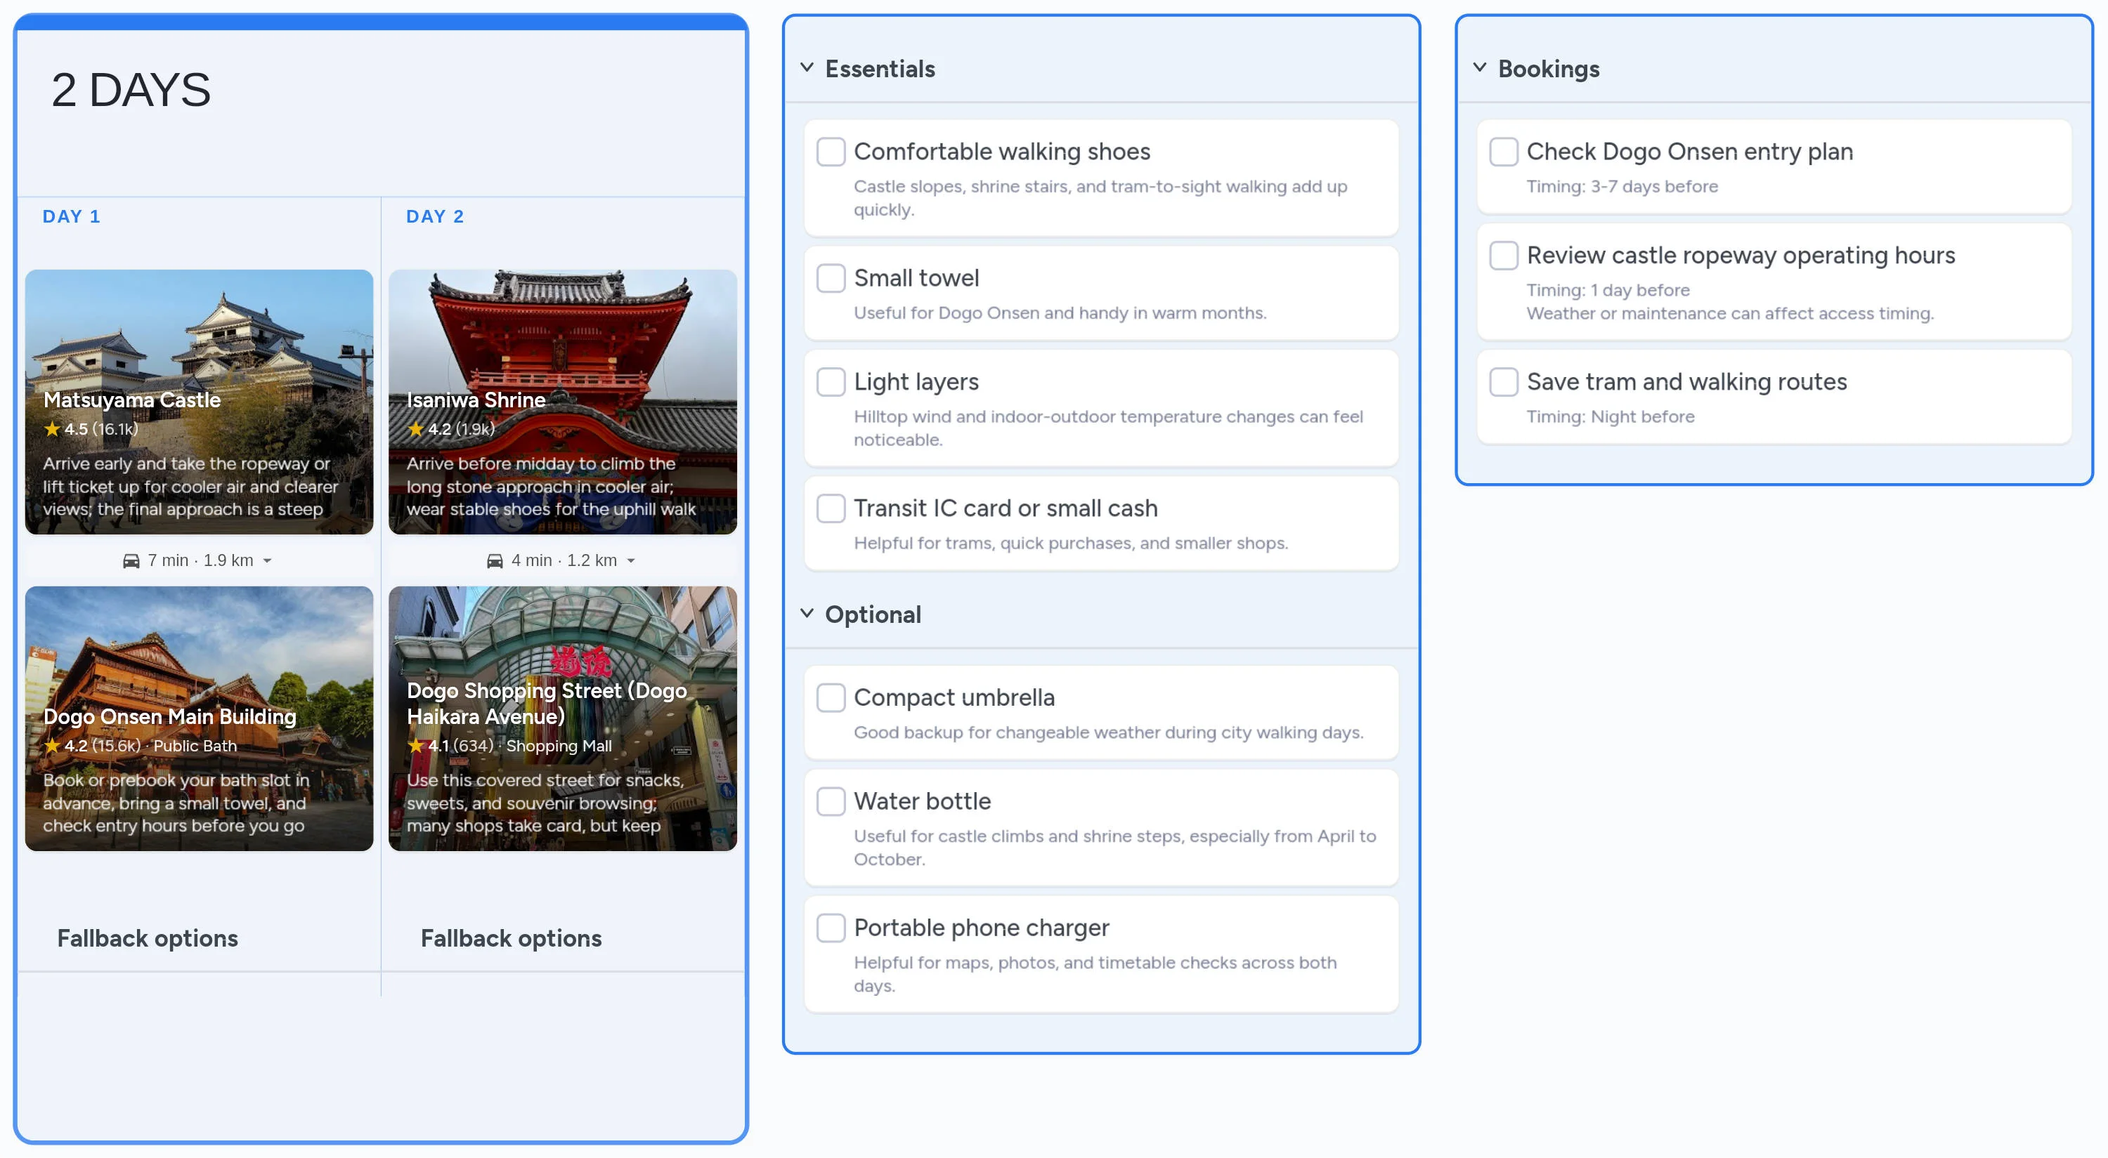This screenshot has height=1158, width=2108.
Task: Select the DAY 2 column header
Action: tap(434, 217)
